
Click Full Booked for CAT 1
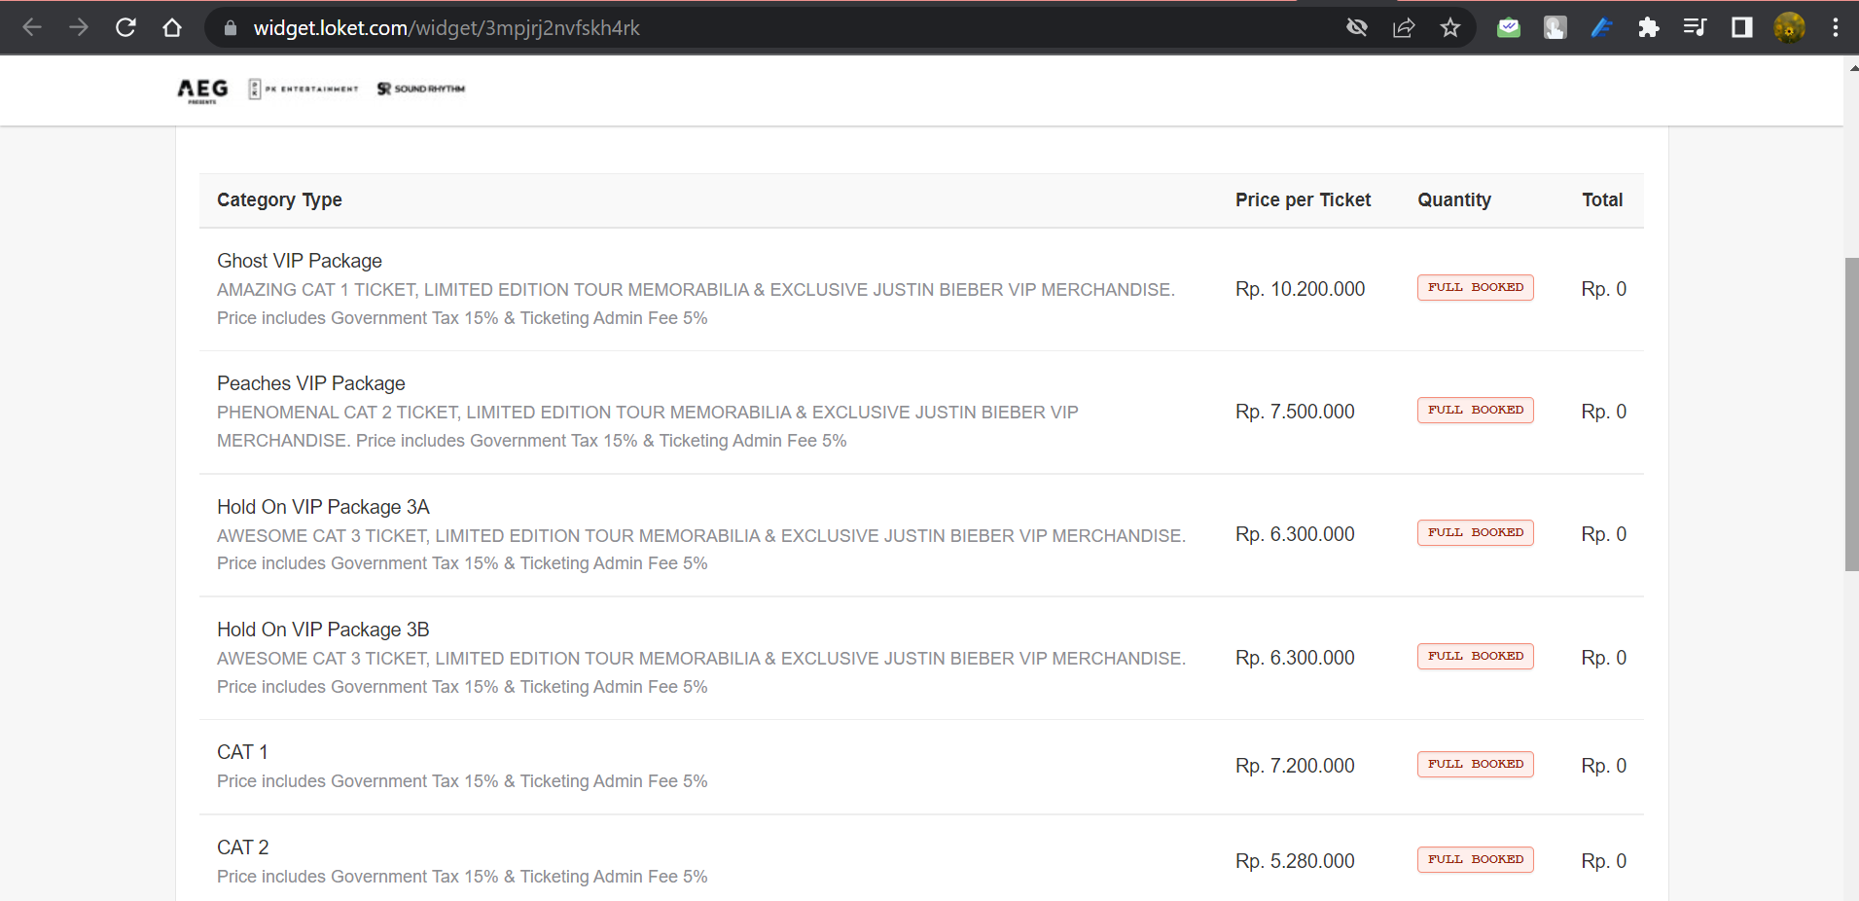tap(1476, 764)
